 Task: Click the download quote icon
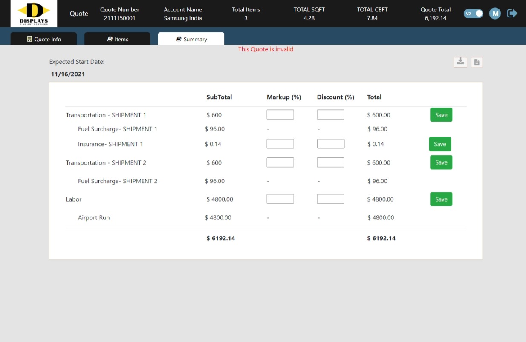coord(460,62)
